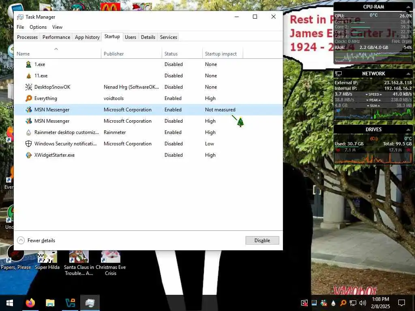415x311 pixels.
Task: Open the File menu
Action: 20,27
